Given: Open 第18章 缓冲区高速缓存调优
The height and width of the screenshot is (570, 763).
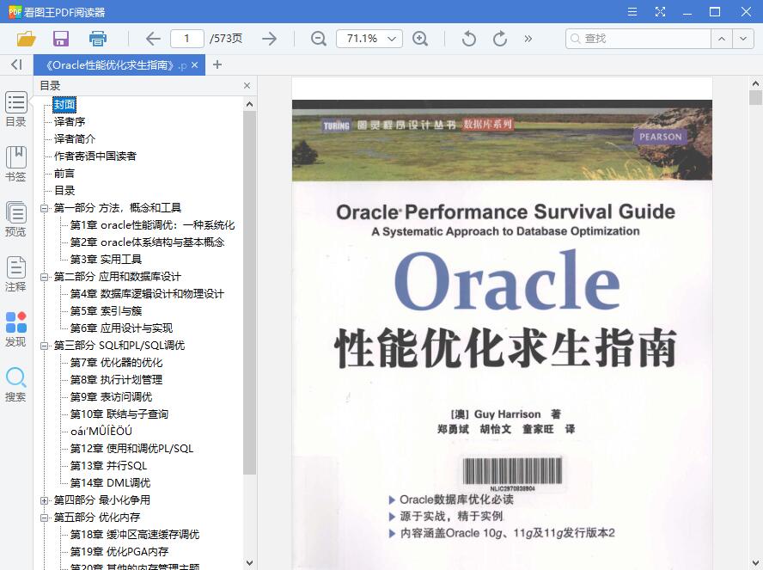Looking at the screenshot, I should click(135, 534).
